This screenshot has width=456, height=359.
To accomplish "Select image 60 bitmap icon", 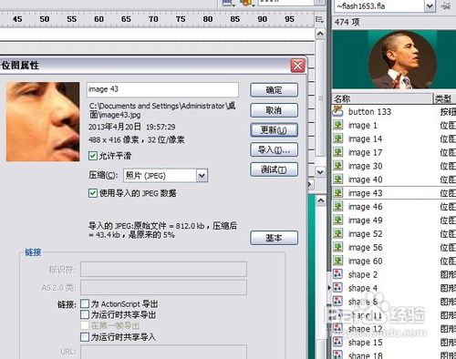I will tap(337, 261).
